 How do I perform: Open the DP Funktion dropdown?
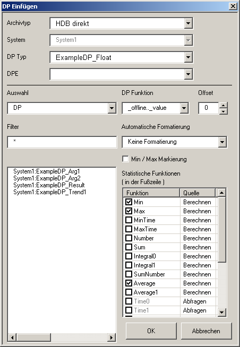(184, 108)
